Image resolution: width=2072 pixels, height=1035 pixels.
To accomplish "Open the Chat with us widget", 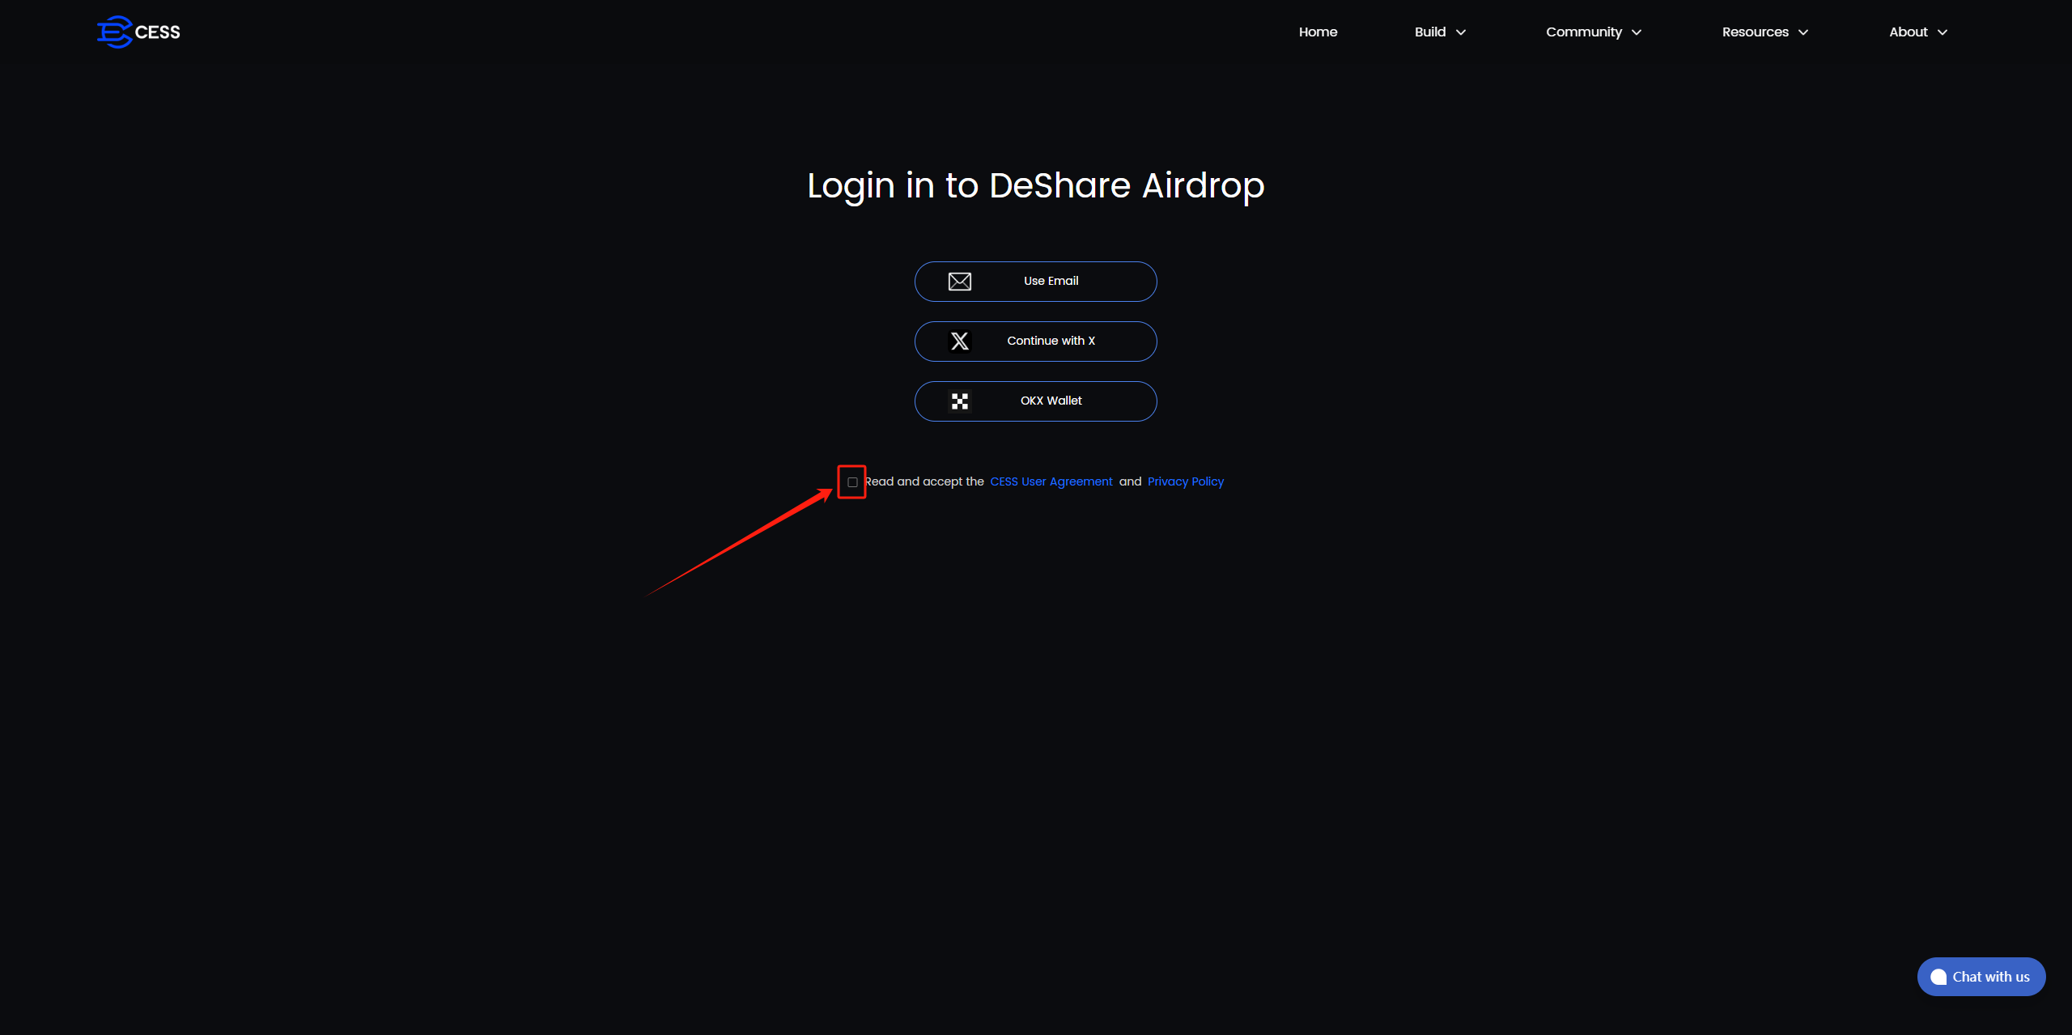I will pyautogui.click(x=1981, y=977).
